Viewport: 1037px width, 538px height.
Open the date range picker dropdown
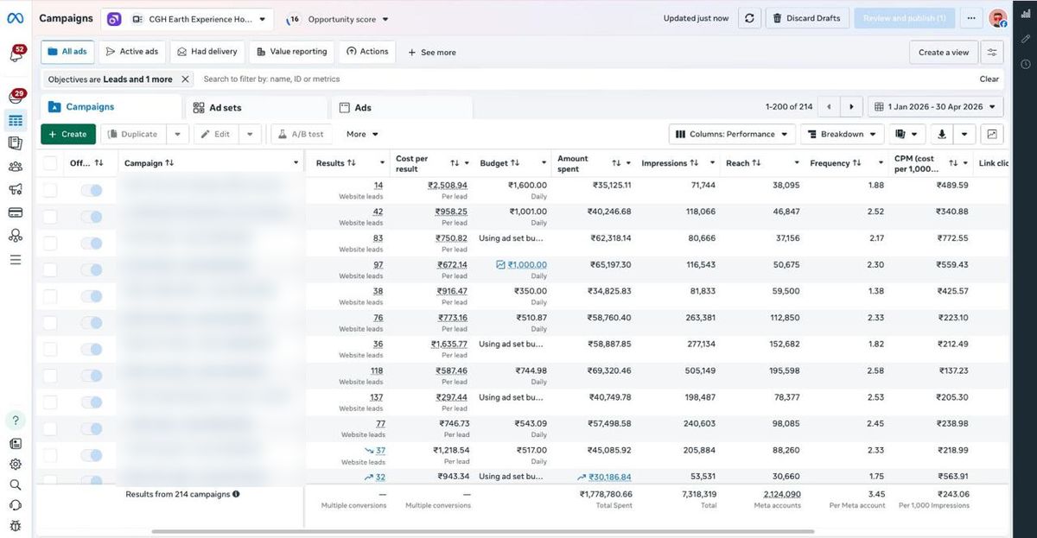coord(936,107)
